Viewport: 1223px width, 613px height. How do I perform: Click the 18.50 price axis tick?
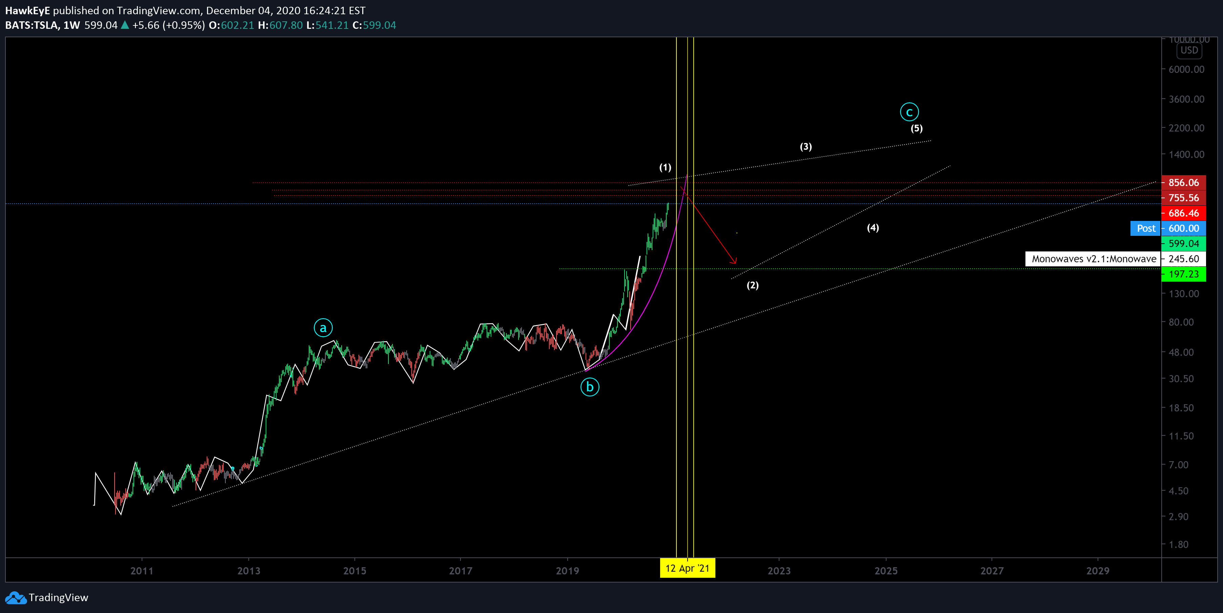pyautogui.click(x=1181, y=408)
